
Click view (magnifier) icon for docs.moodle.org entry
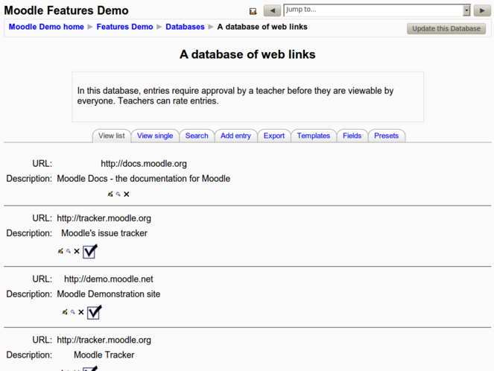tap(118, 194)
